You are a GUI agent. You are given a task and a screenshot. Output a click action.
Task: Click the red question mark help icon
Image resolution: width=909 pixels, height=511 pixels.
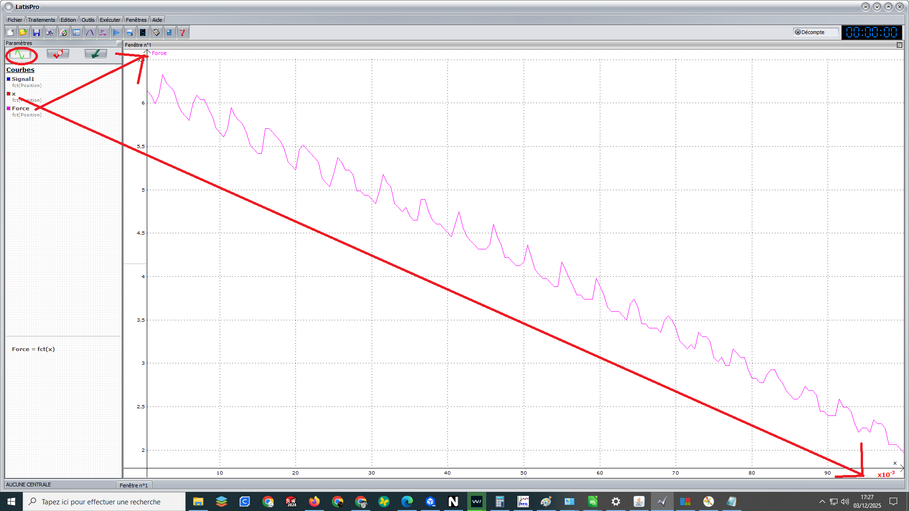click(182, 33)
